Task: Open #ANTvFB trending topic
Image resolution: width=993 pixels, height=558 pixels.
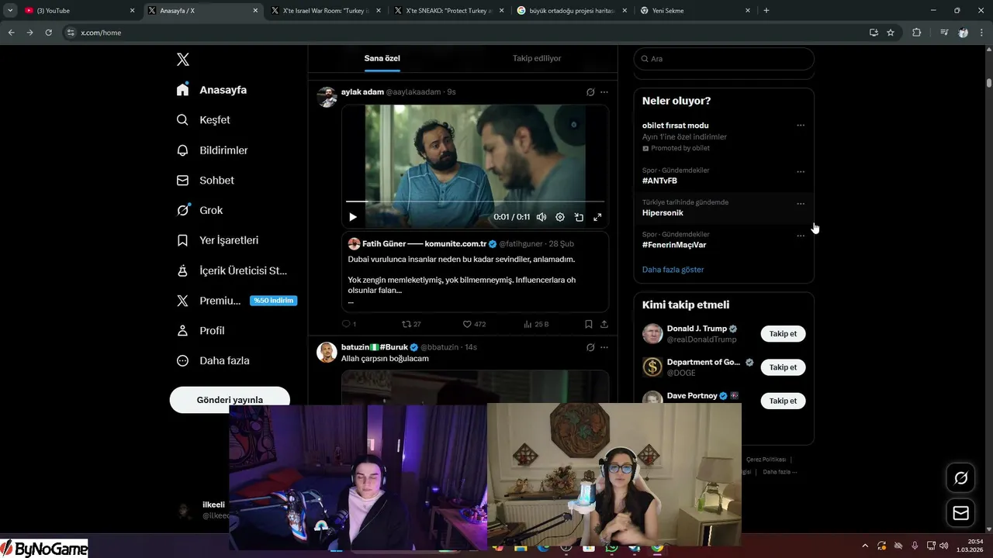Action: (659, 181)
